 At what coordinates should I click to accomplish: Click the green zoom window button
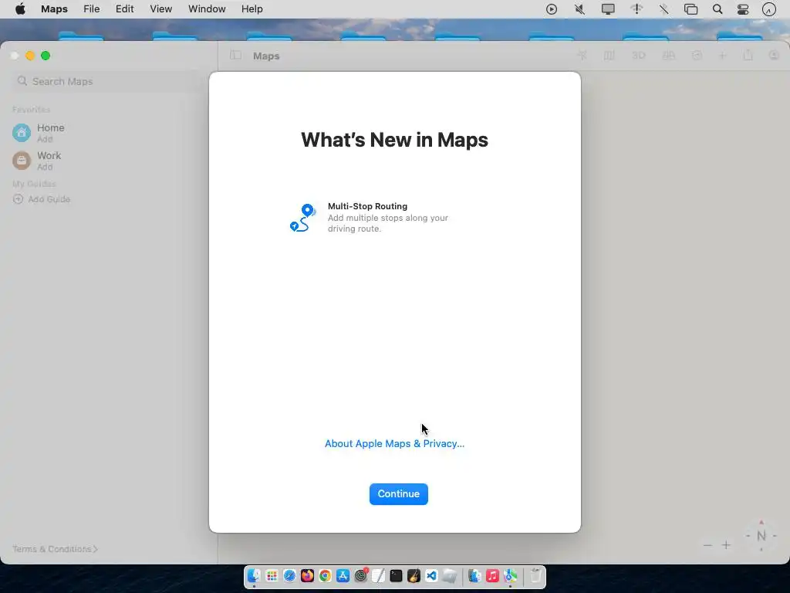(x=46, y=56)
